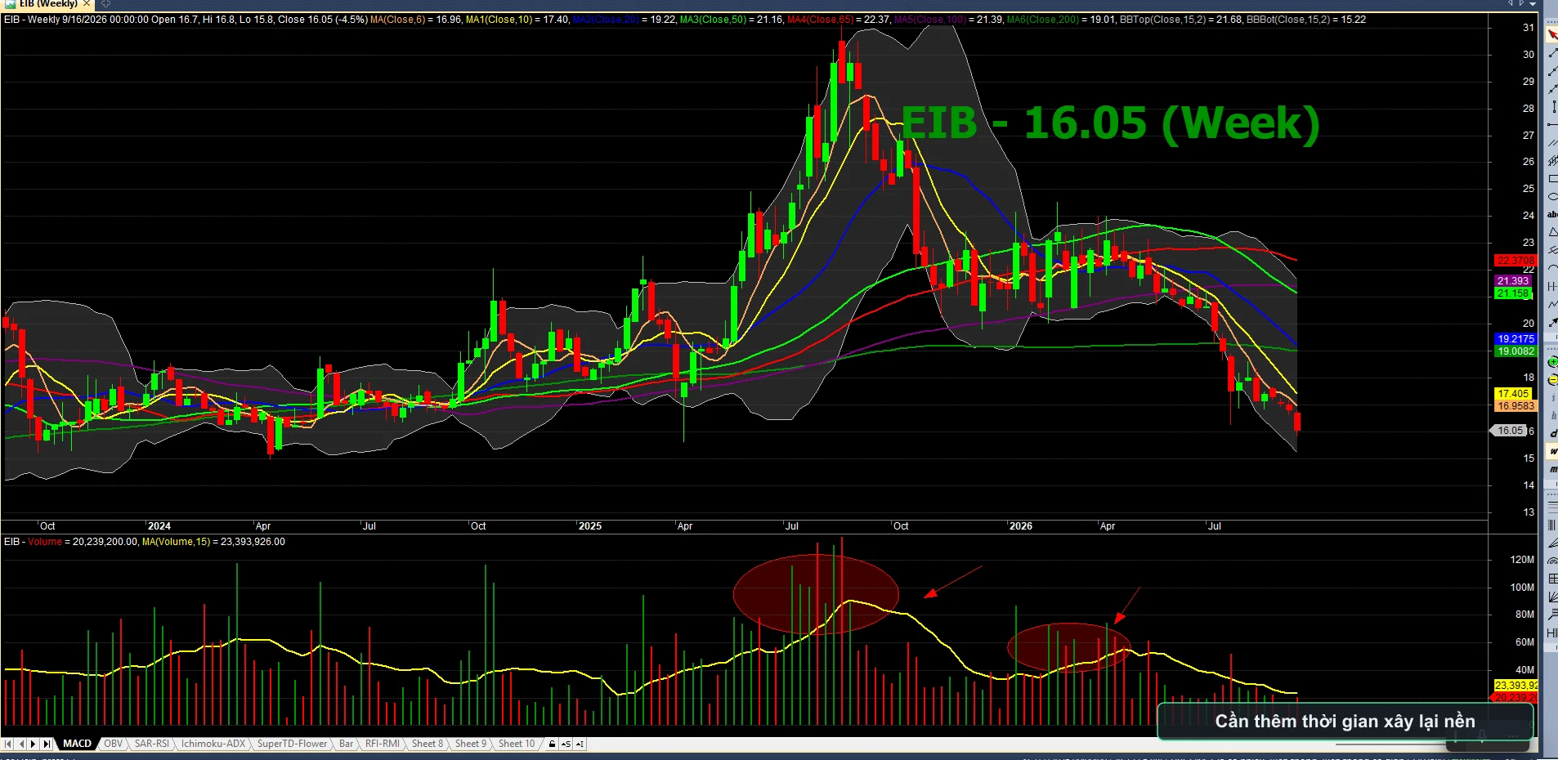Advance to the next sheet tab

(34, 744)
